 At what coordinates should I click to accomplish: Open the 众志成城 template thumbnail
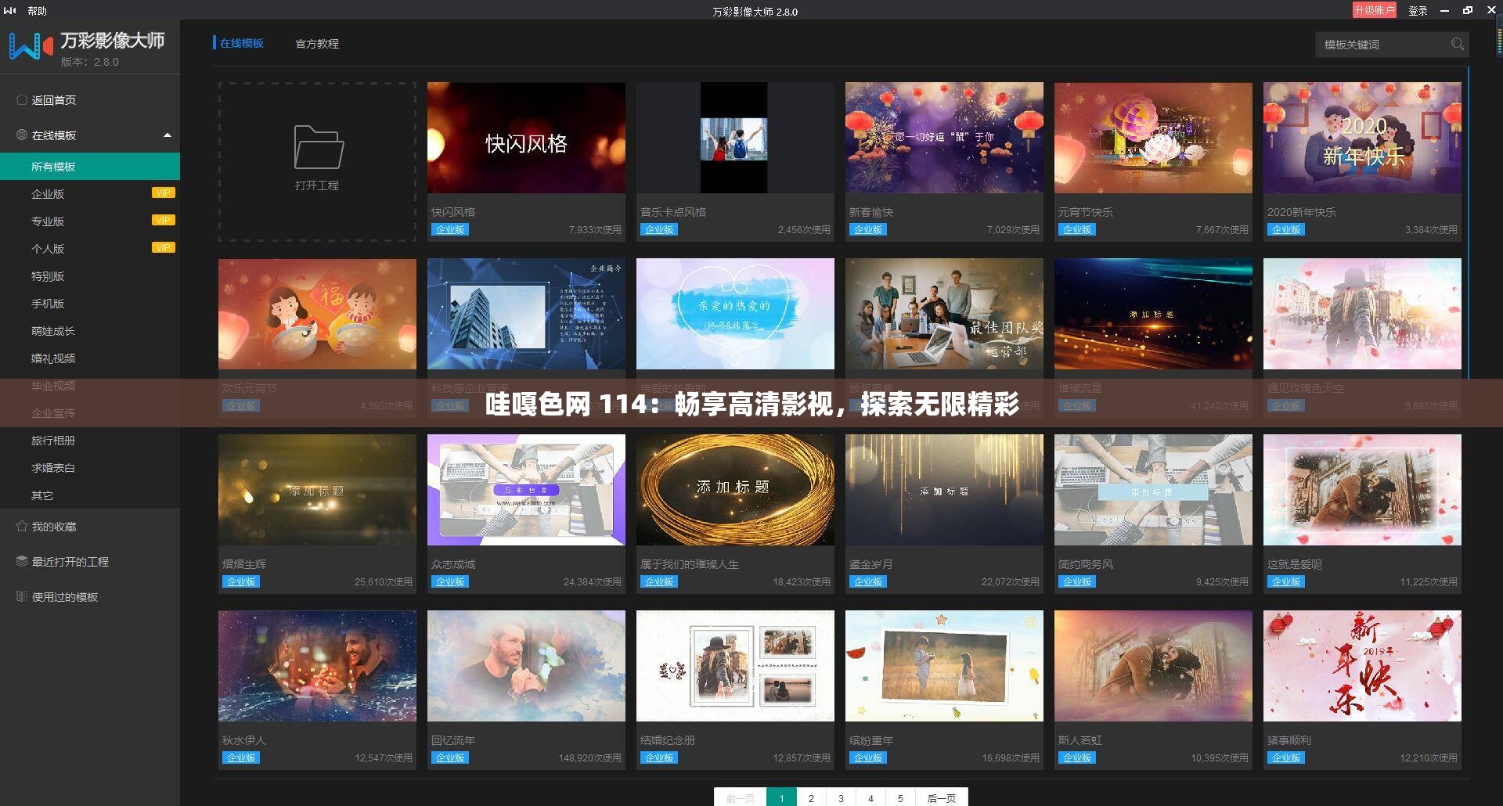point(526,490)
